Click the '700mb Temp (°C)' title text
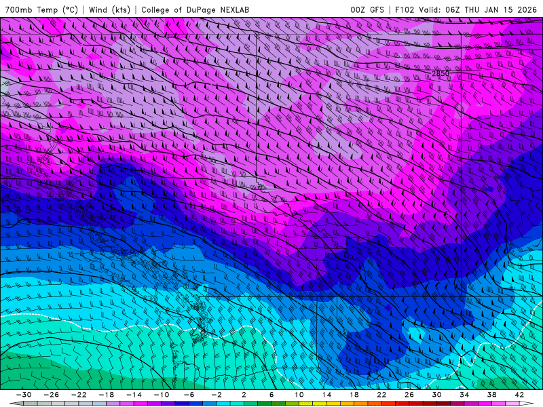Viewport: 543px width, 407px height. pyautogui.click(x=41, y=9)
